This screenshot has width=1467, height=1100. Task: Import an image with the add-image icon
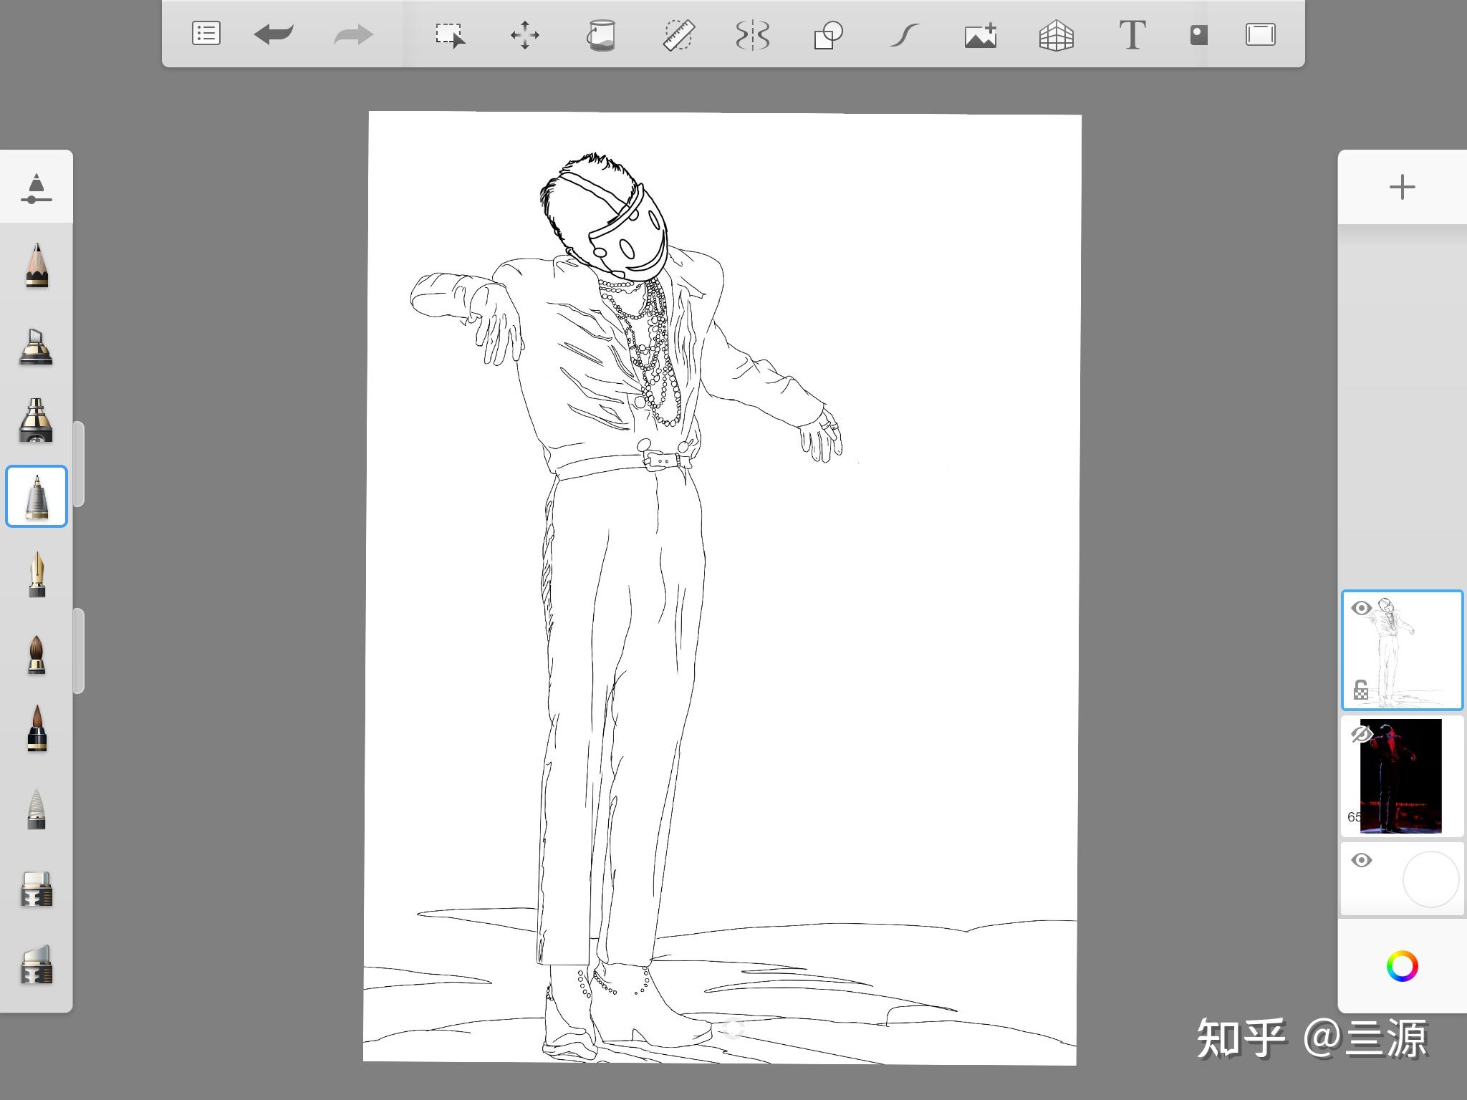[981, 34]
